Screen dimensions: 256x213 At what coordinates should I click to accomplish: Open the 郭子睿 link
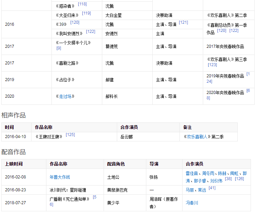(199, 181)
